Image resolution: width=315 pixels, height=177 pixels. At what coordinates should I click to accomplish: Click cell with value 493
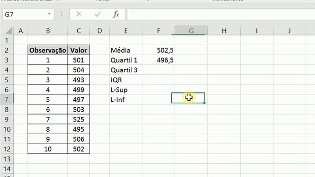79,80
